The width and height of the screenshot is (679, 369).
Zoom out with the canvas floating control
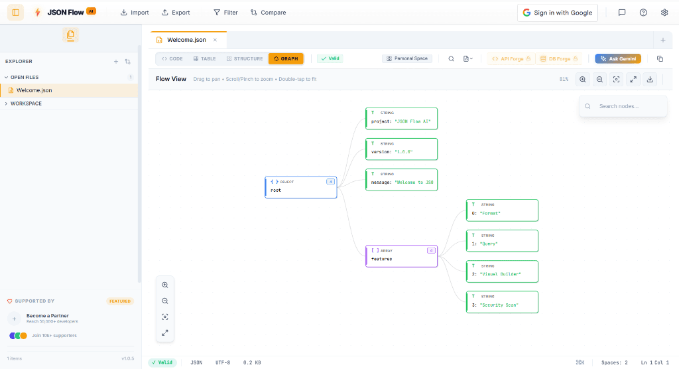pos(165,301)
